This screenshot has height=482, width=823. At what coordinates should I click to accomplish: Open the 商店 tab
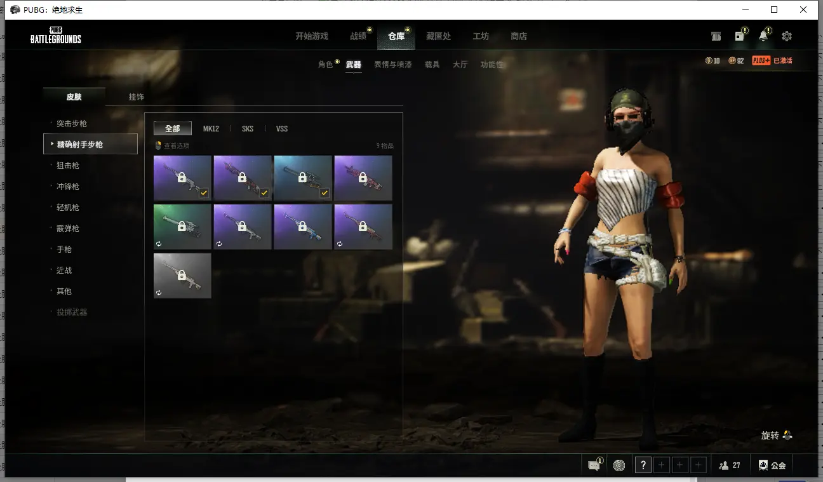(519, 36)
